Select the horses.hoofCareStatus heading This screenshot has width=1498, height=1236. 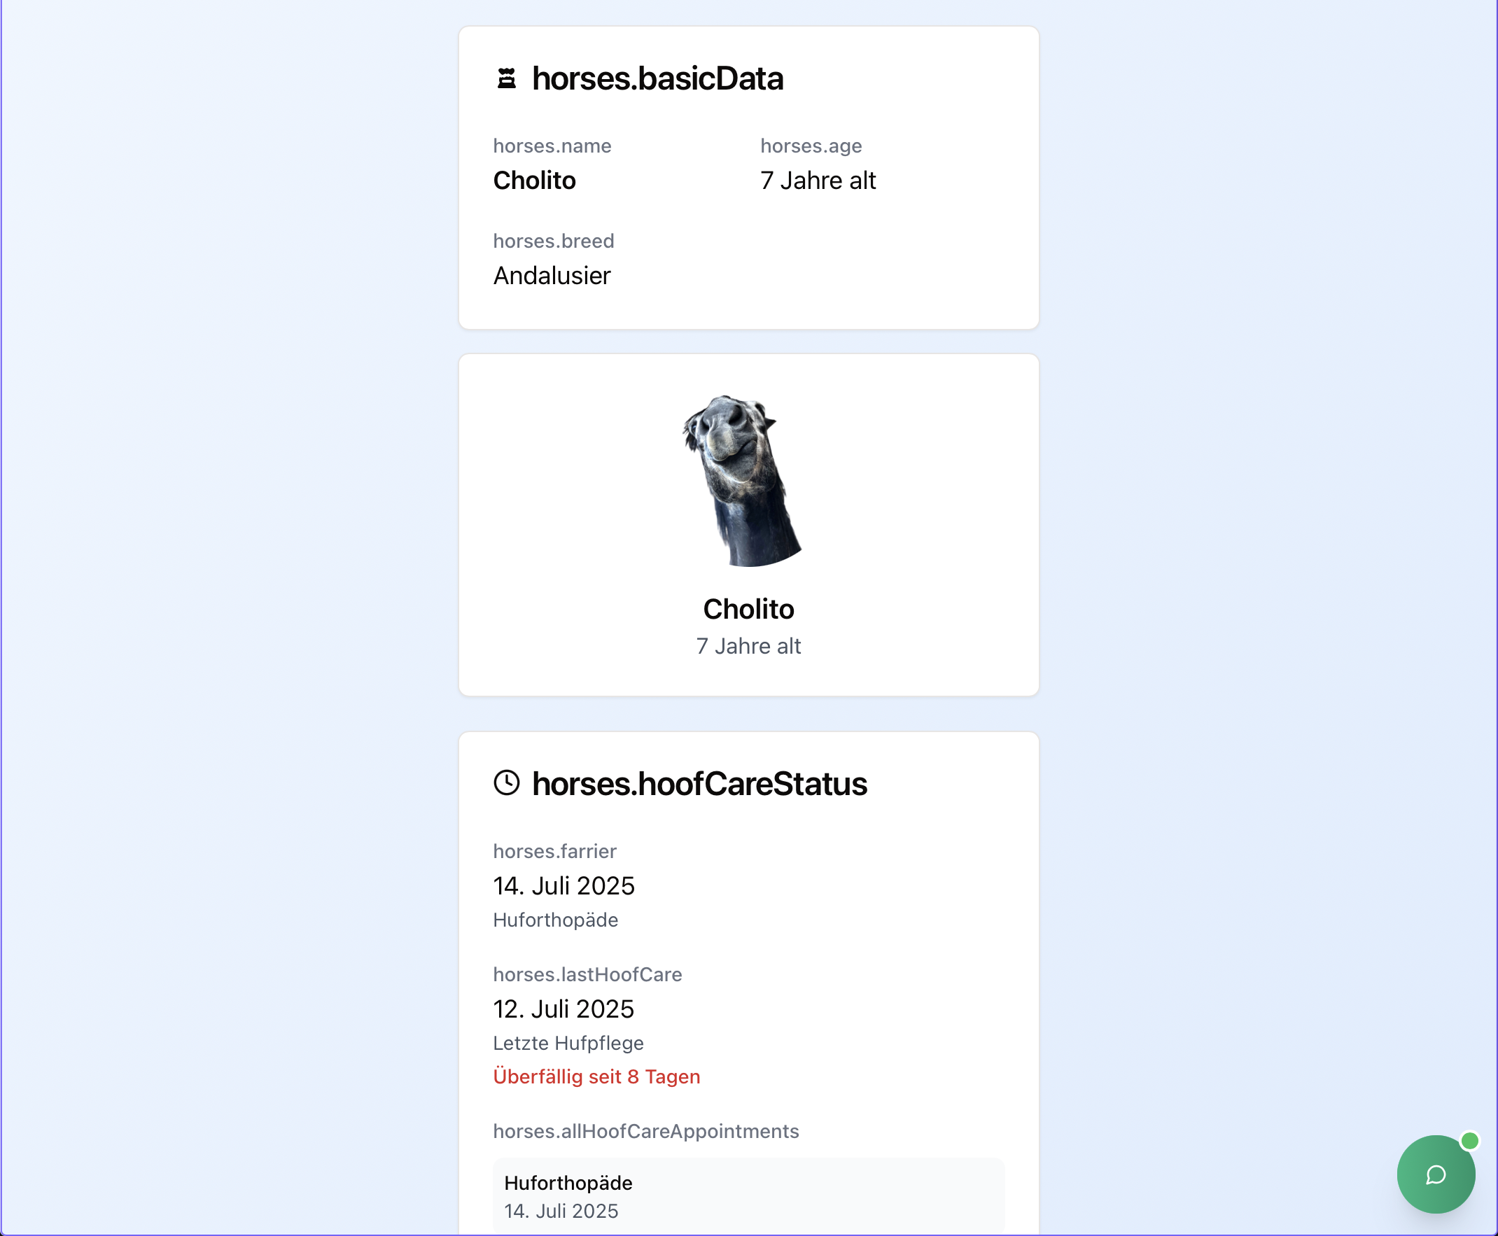(699, 783)
